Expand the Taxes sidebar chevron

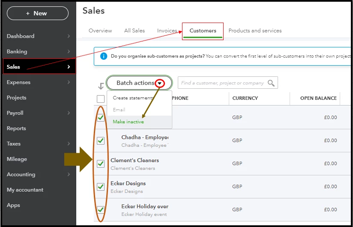click(x=69, y=143)
